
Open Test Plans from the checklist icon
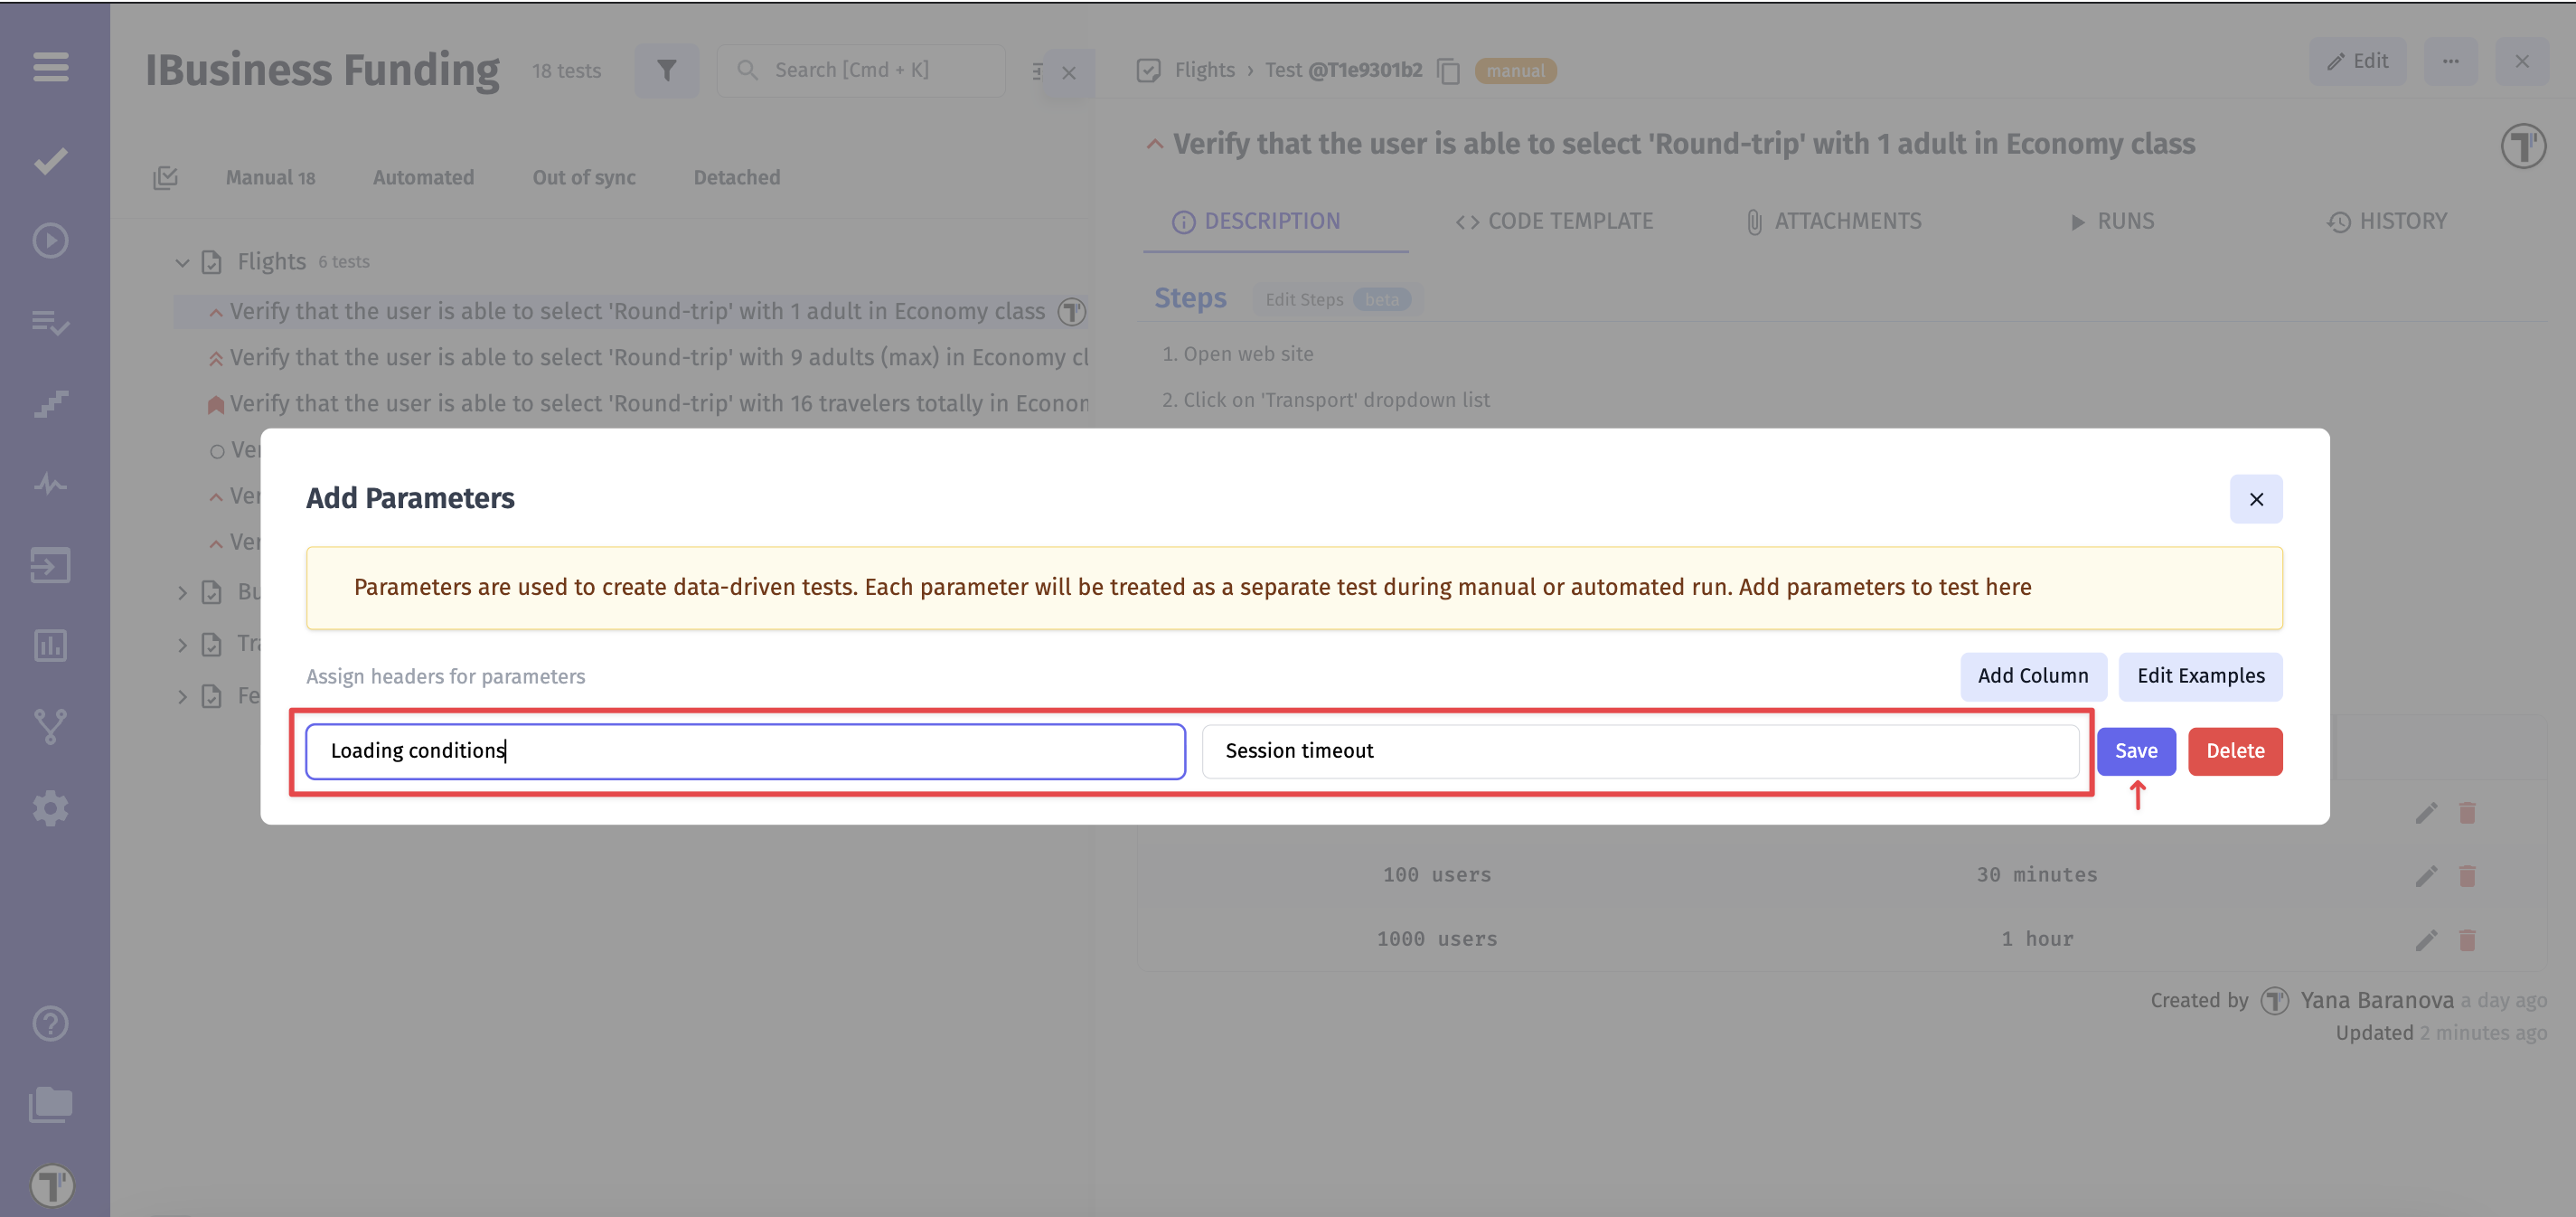pos(49,323)
